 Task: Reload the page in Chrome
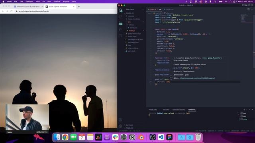12,11
